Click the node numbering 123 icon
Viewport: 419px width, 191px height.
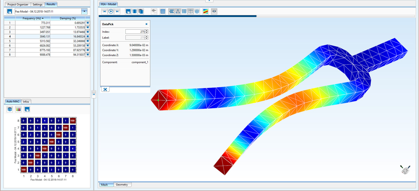tap(154, 12)
